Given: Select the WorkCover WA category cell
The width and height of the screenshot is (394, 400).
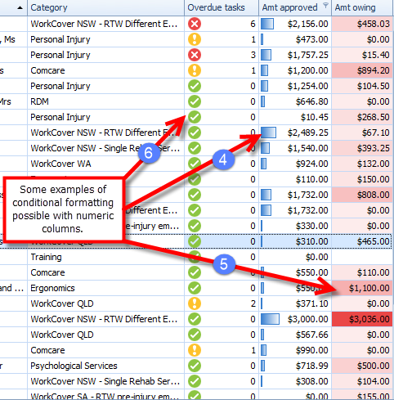Looking at the screenshot, I should 105,164.
